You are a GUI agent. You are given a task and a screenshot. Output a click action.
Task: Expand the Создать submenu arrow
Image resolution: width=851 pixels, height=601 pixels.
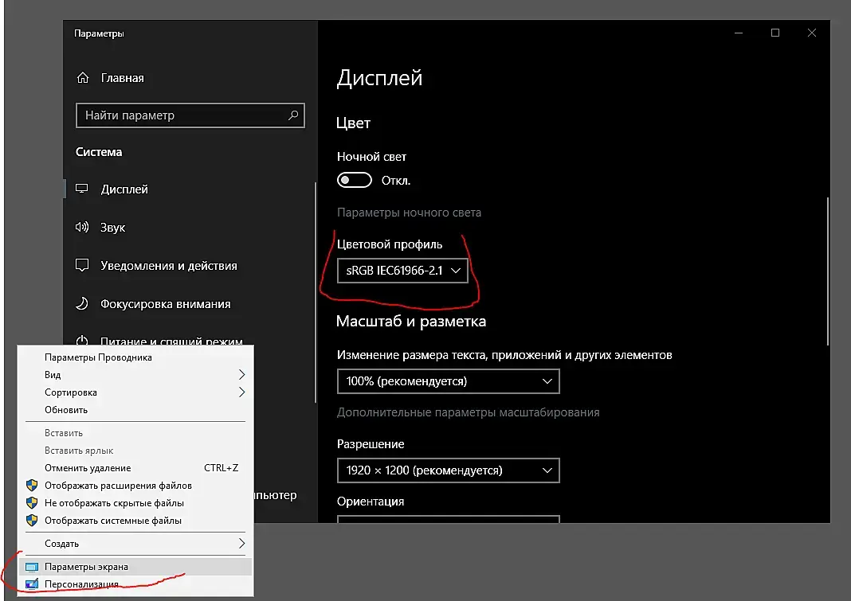click(241, 544)
